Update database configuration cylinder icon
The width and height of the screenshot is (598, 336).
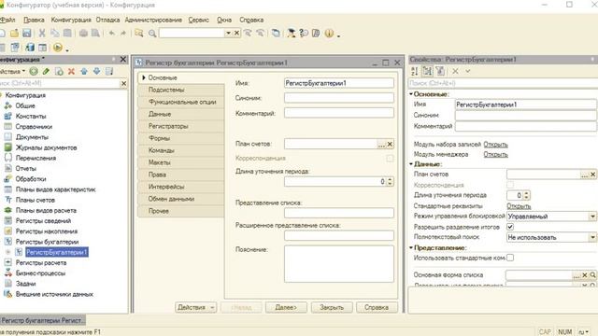pyautogui.click(x=30, y=48)
